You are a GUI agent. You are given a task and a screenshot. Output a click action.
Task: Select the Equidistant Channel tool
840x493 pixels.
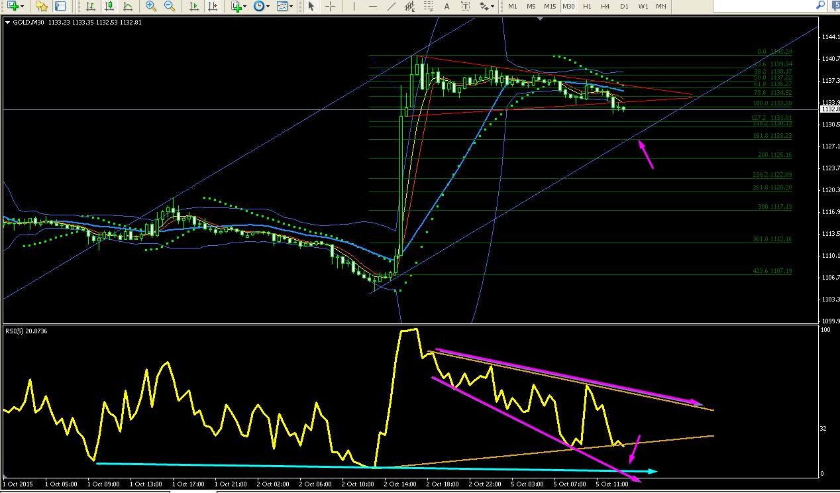[x=410, y=6]
